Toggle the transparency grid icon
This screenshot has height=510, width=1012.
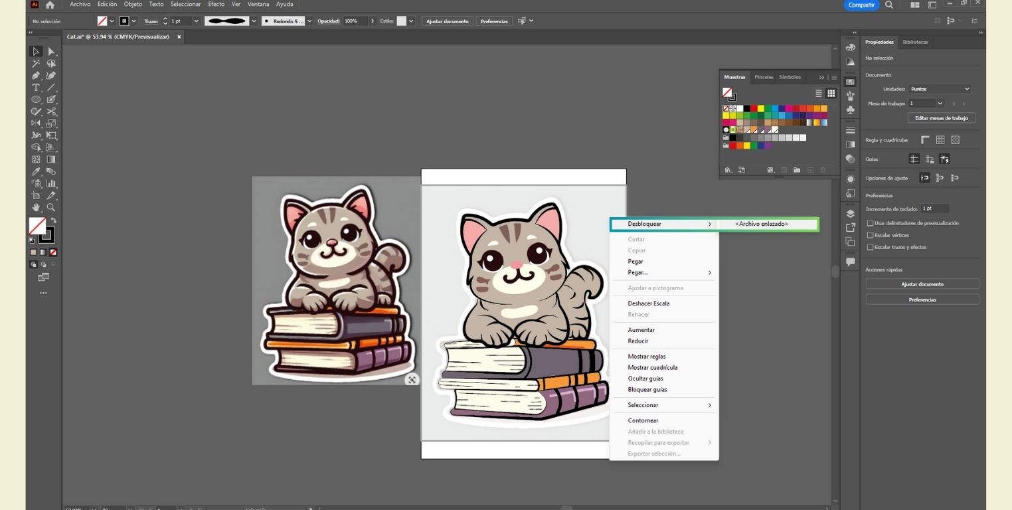point(956,140)
